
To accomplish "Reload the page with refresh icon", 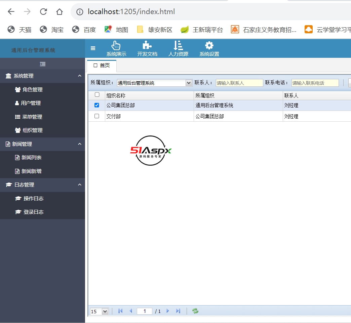I will point(43,11).
